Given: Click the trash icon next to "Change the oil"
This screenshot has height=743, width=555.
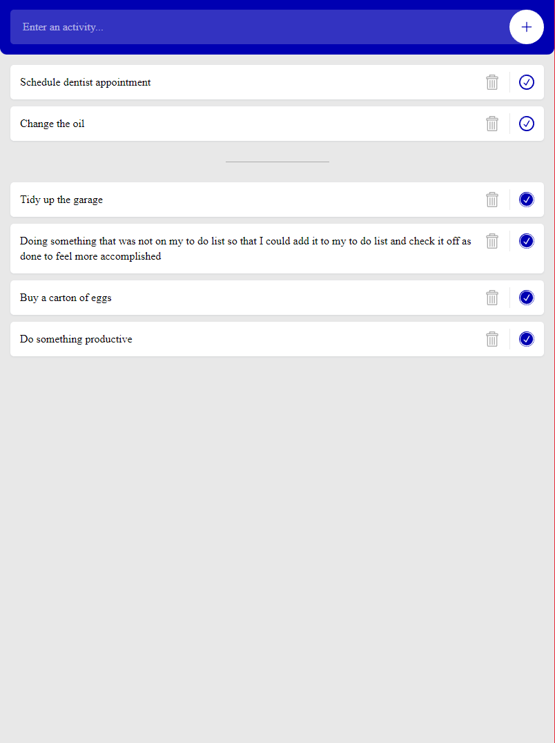Looking at the screenshot, I should tap(492, 124).
